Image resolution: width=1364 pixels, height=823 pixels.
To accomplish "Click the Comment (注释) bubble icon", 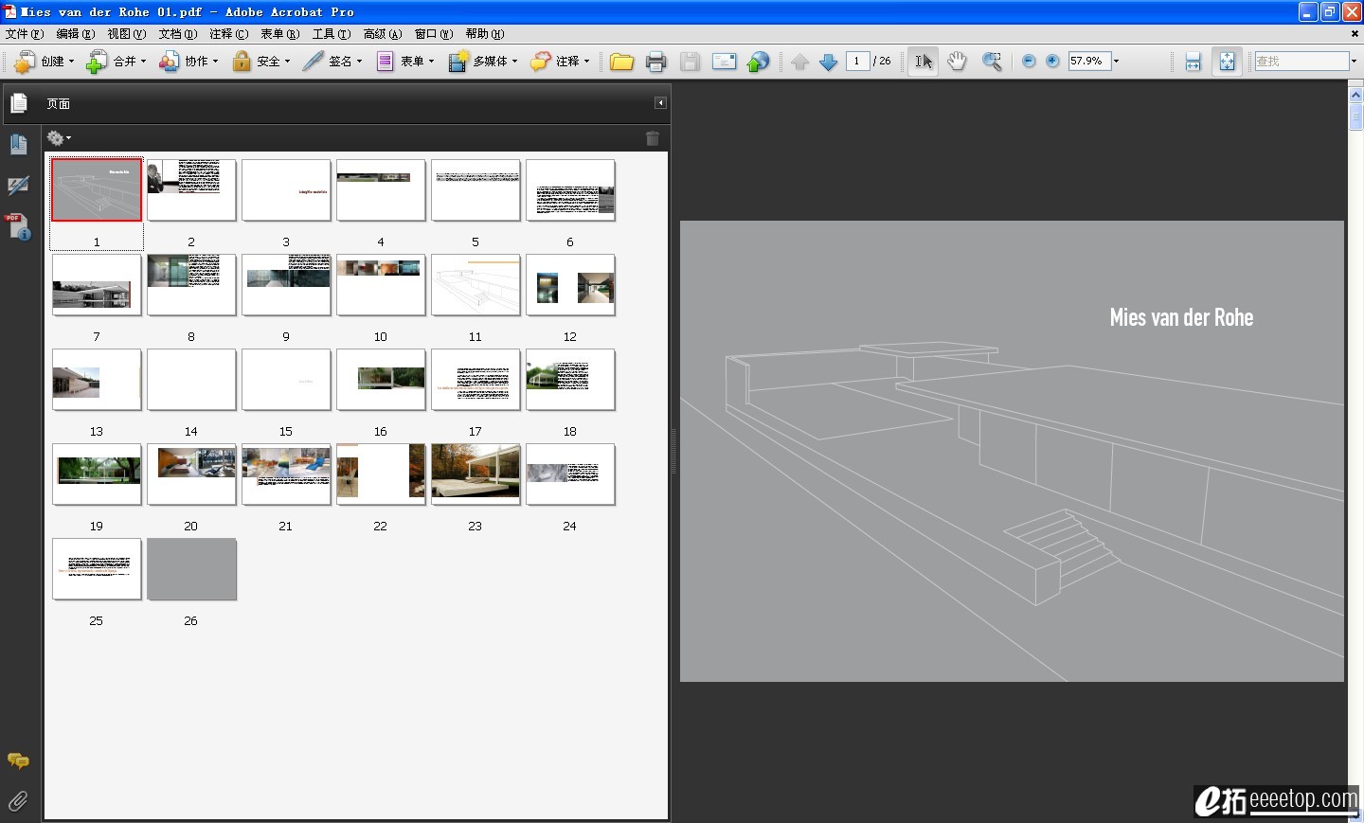I will [540, 62].
